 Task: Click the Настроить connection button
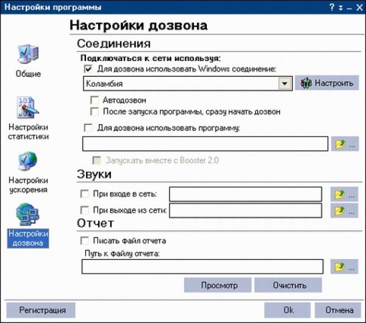click(327, 83)
